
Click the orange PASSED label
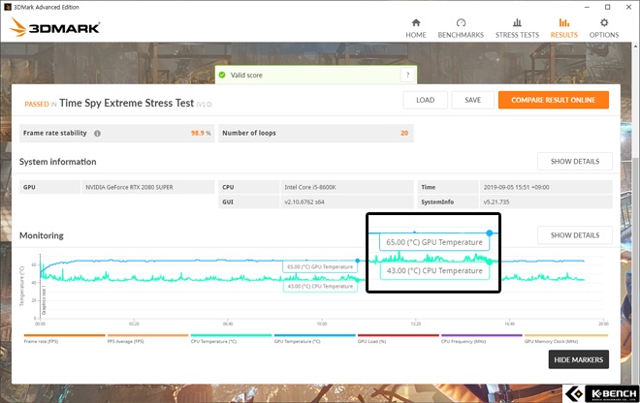[37, 105]
